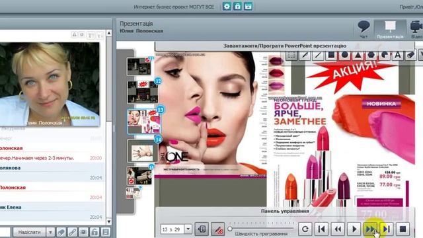Screen dimensions: 423x238
Task: Skip to the last slide
Action: coord(387,229)
